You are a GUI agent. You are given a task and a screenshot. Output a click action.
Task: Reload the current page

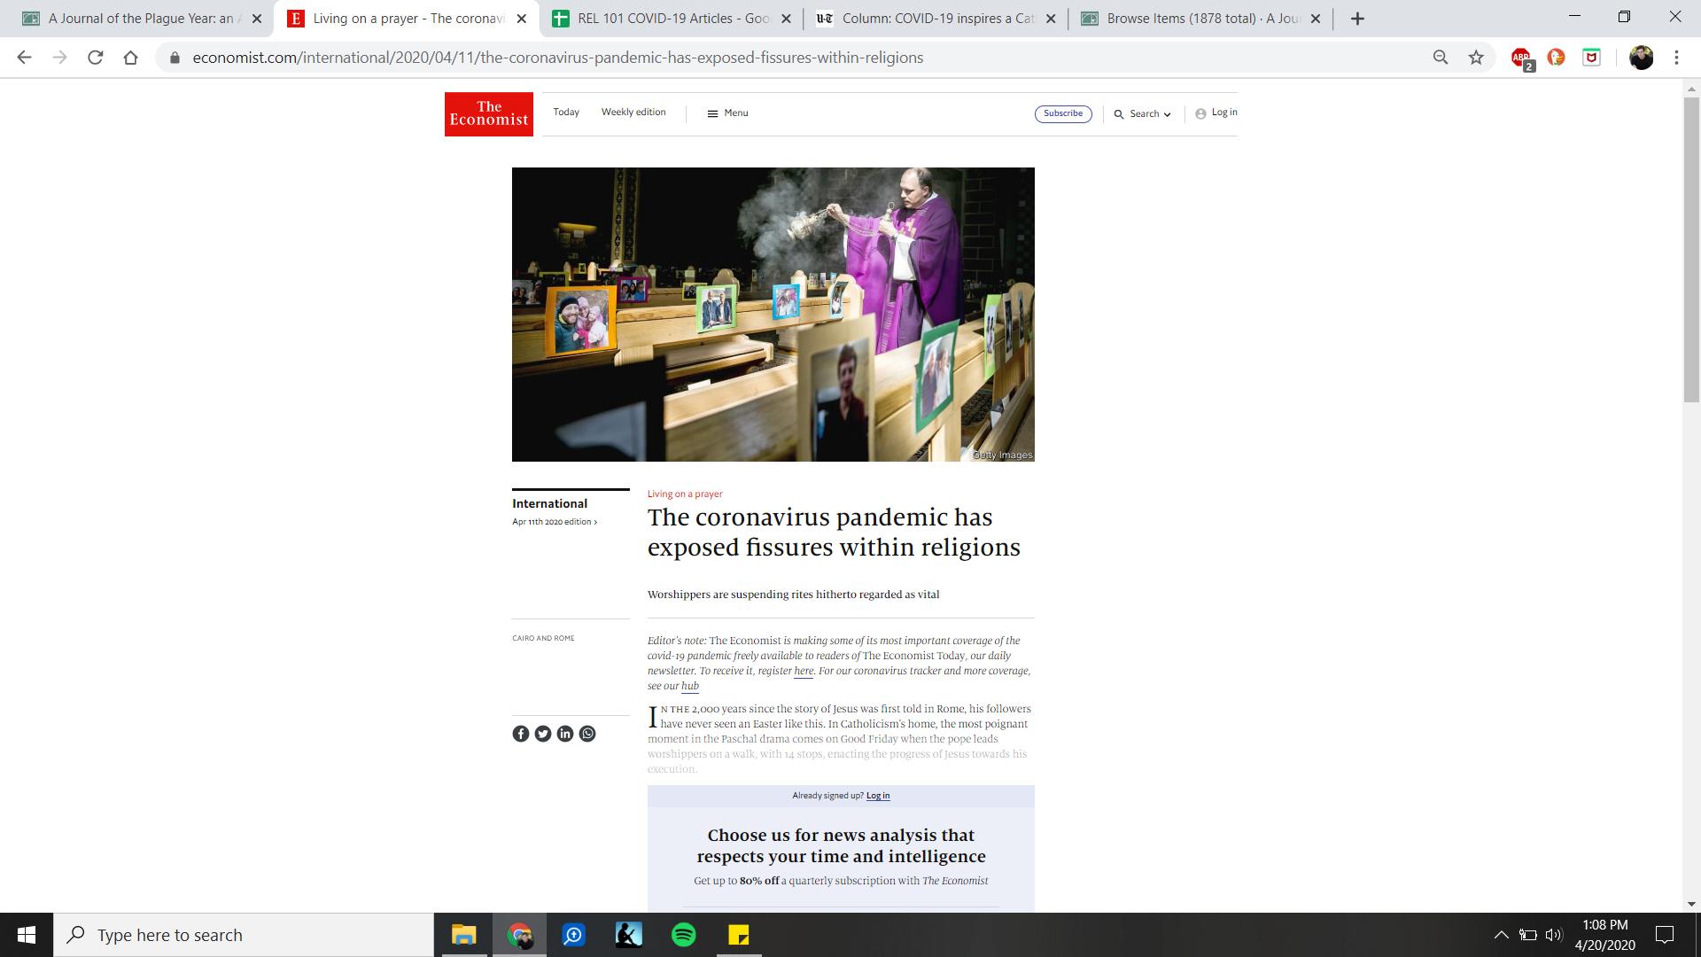[x=96, y=58]
